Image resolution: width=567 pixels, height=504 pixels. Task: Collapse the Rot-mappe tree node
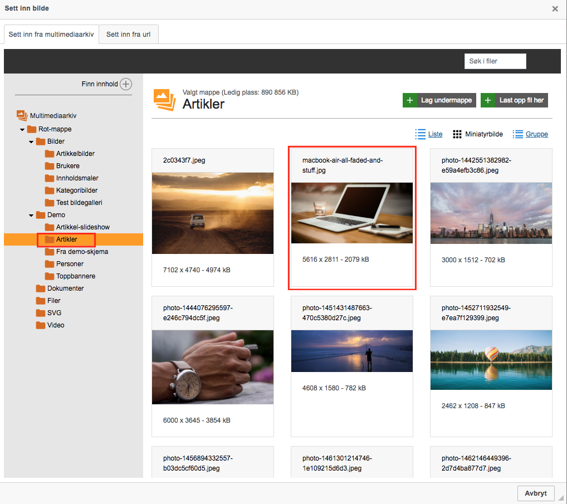[x=22, y=129]
